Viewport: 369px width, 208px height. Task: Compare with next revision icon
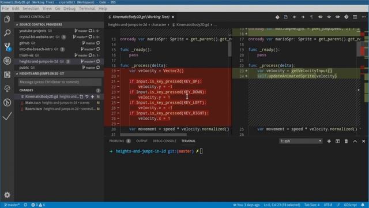[337, 17]
